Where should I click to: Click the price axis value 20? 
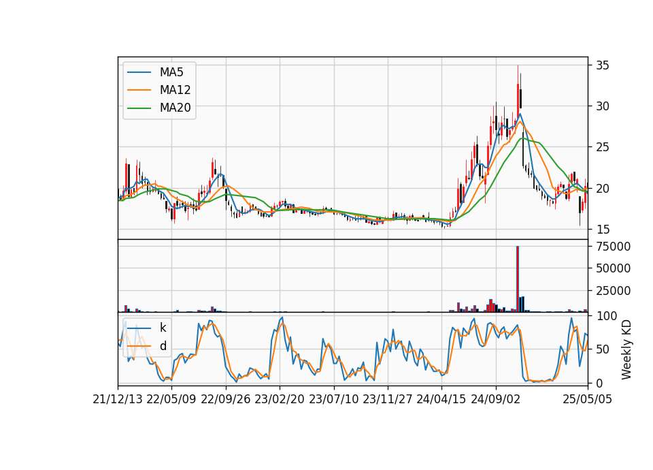tap(602, 189)
